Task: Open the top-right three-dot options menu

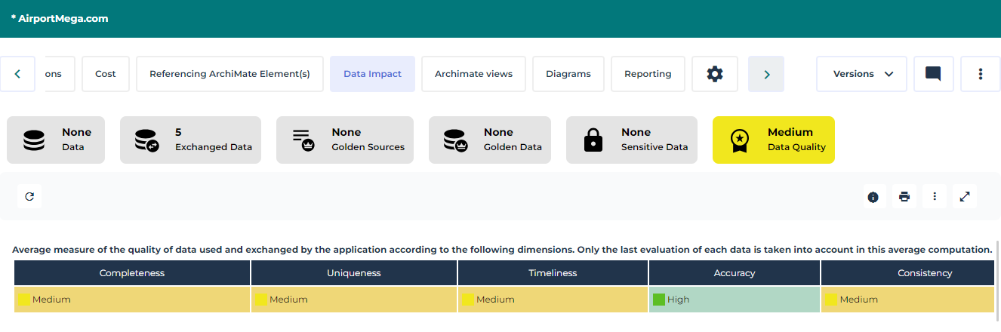Action: (980, 74)
